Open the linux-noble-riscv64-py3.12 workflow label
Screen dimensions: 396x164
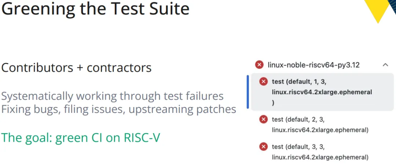tap(313, 65)
